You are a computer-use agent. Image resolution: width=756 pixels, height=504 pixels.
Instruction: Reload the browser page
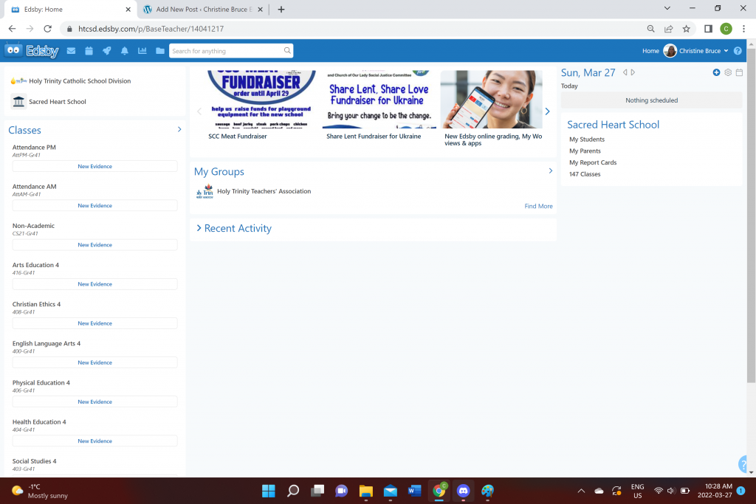pos(47,29)
